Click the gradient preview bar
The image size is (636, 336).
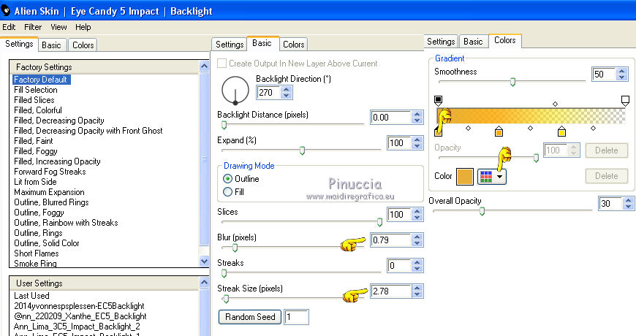pyautogui.click(x=531, y=116)
